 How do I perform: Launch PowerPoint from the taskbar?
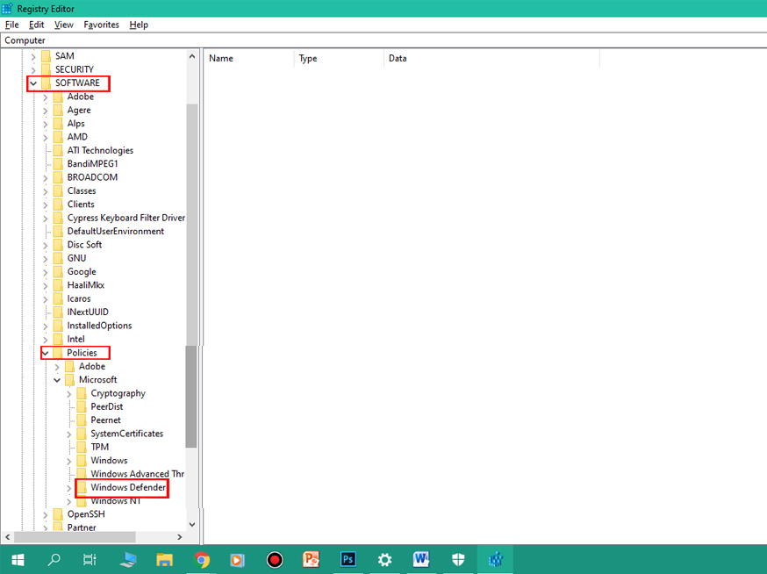coord(312,559)
